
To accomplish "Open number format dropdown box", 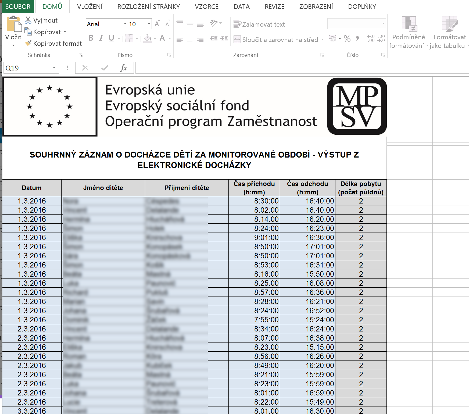I will coord(357,24).
